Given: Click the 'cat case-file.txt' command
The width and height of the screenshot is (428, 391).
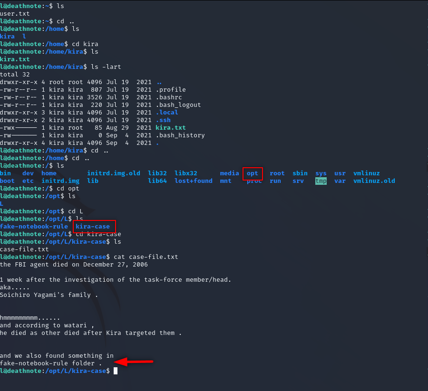Looking at the screenshot, I should 146,257.
